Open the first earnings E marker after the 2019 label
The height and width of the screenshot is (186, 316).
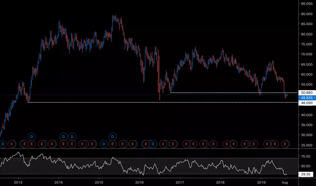267,144
